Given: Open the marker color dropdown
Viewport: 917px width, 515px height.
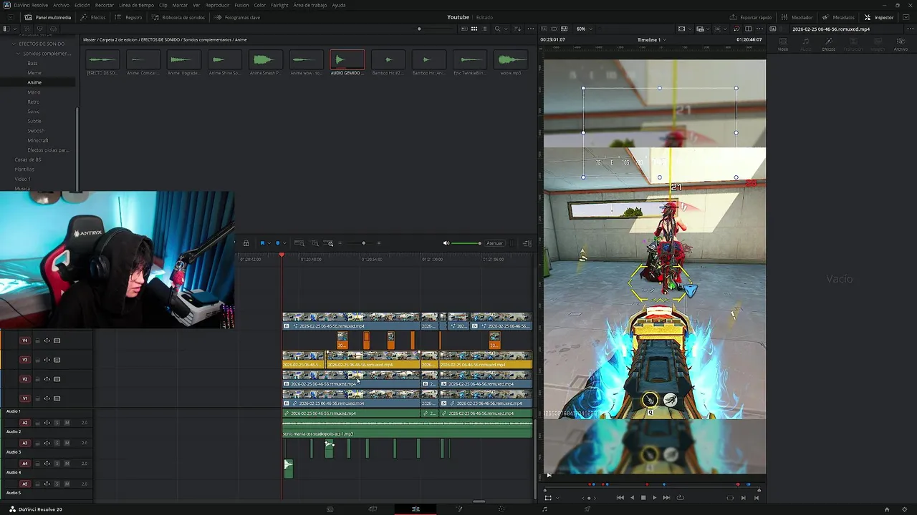Looking at the screenshot, I should click(x=284, y=243).
